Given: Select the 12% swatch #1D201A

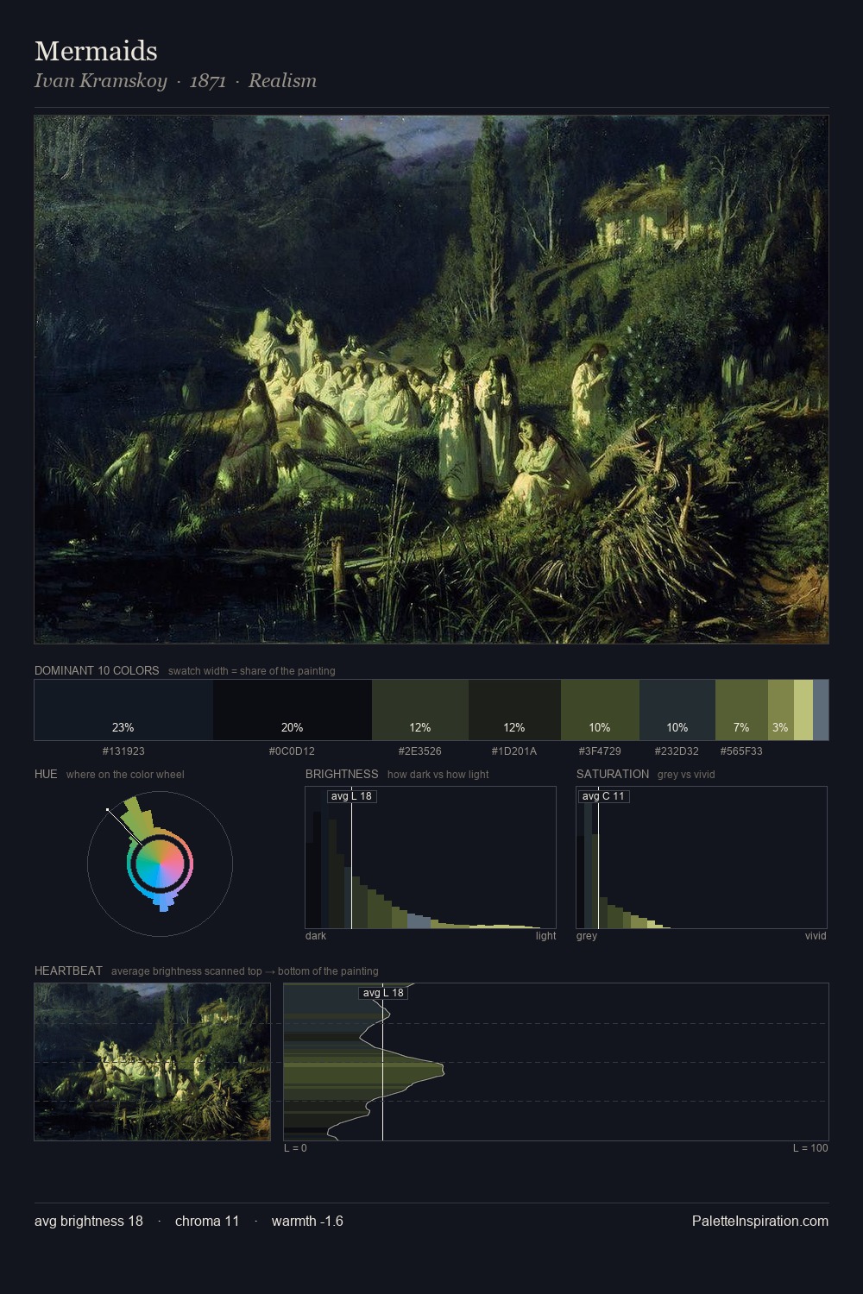Looking at the screenshot, I should point(514,710).
